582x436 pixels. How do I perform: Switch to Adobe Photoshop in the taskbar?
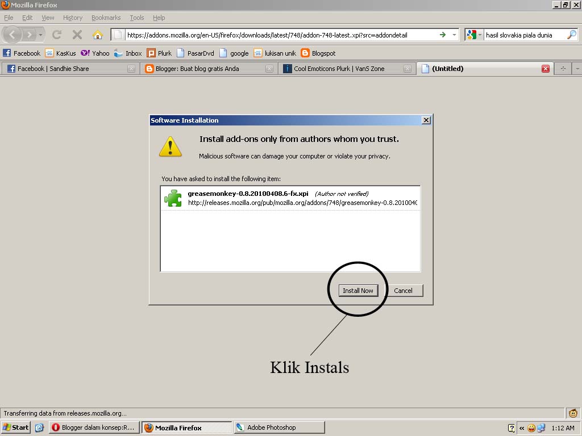click(x=279, y=427)
